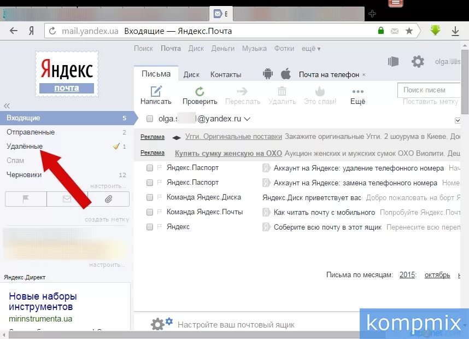Click the Yandex Я home button
Image resolution: width=469 pixels, height=339 pixels.
point(31,31)
